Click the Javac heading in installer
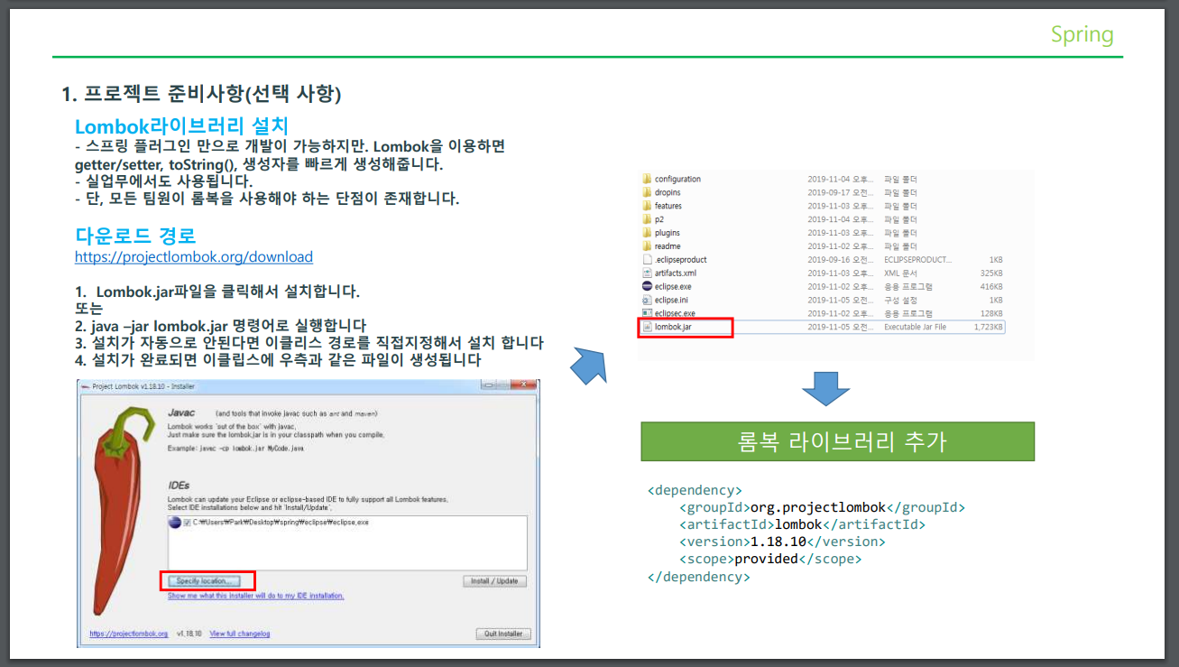 182,412
